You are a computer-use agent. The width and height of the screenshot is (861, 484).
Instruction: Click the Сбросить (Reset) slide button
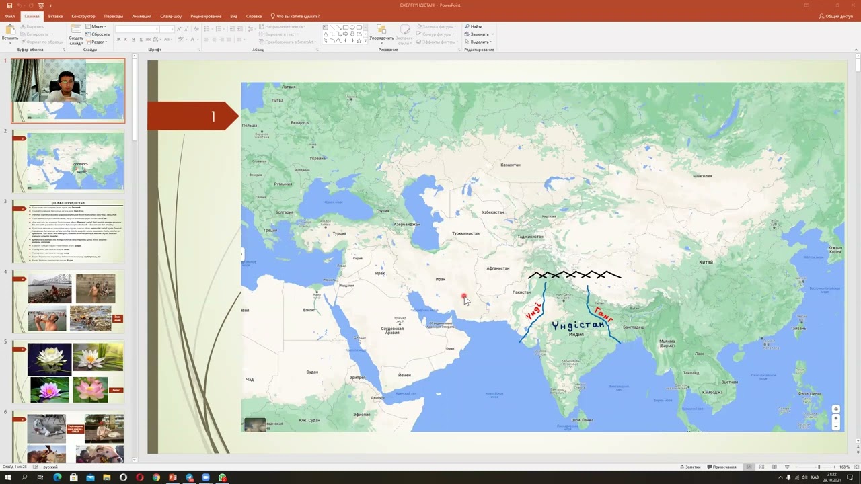tap(97, 34)
